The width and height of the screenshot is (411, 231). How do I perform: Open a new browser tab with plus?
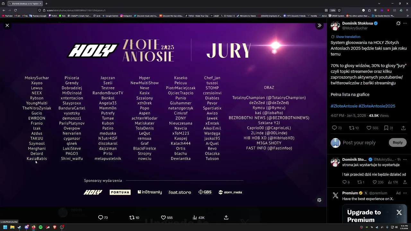[46, 4]
